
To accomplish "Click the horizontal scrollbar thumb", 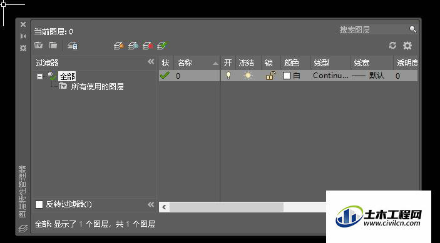I will (x=227, y=207).
